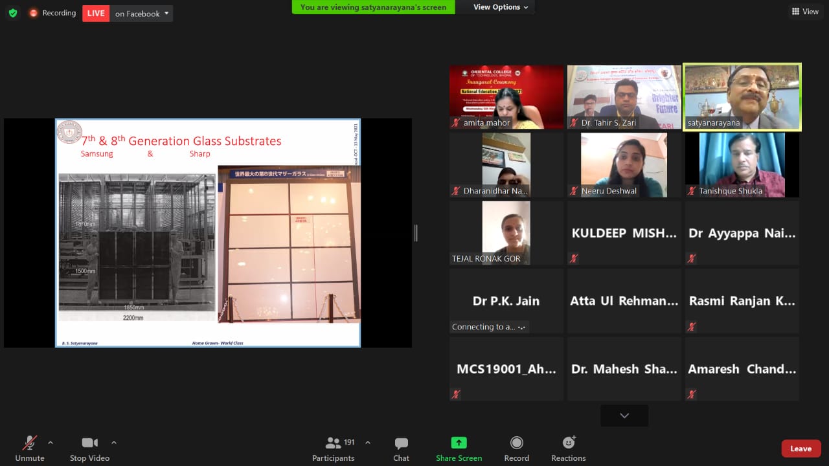Screen dimensions: 829x466
Task: Open the View Options menu
Action: (501, 7)
